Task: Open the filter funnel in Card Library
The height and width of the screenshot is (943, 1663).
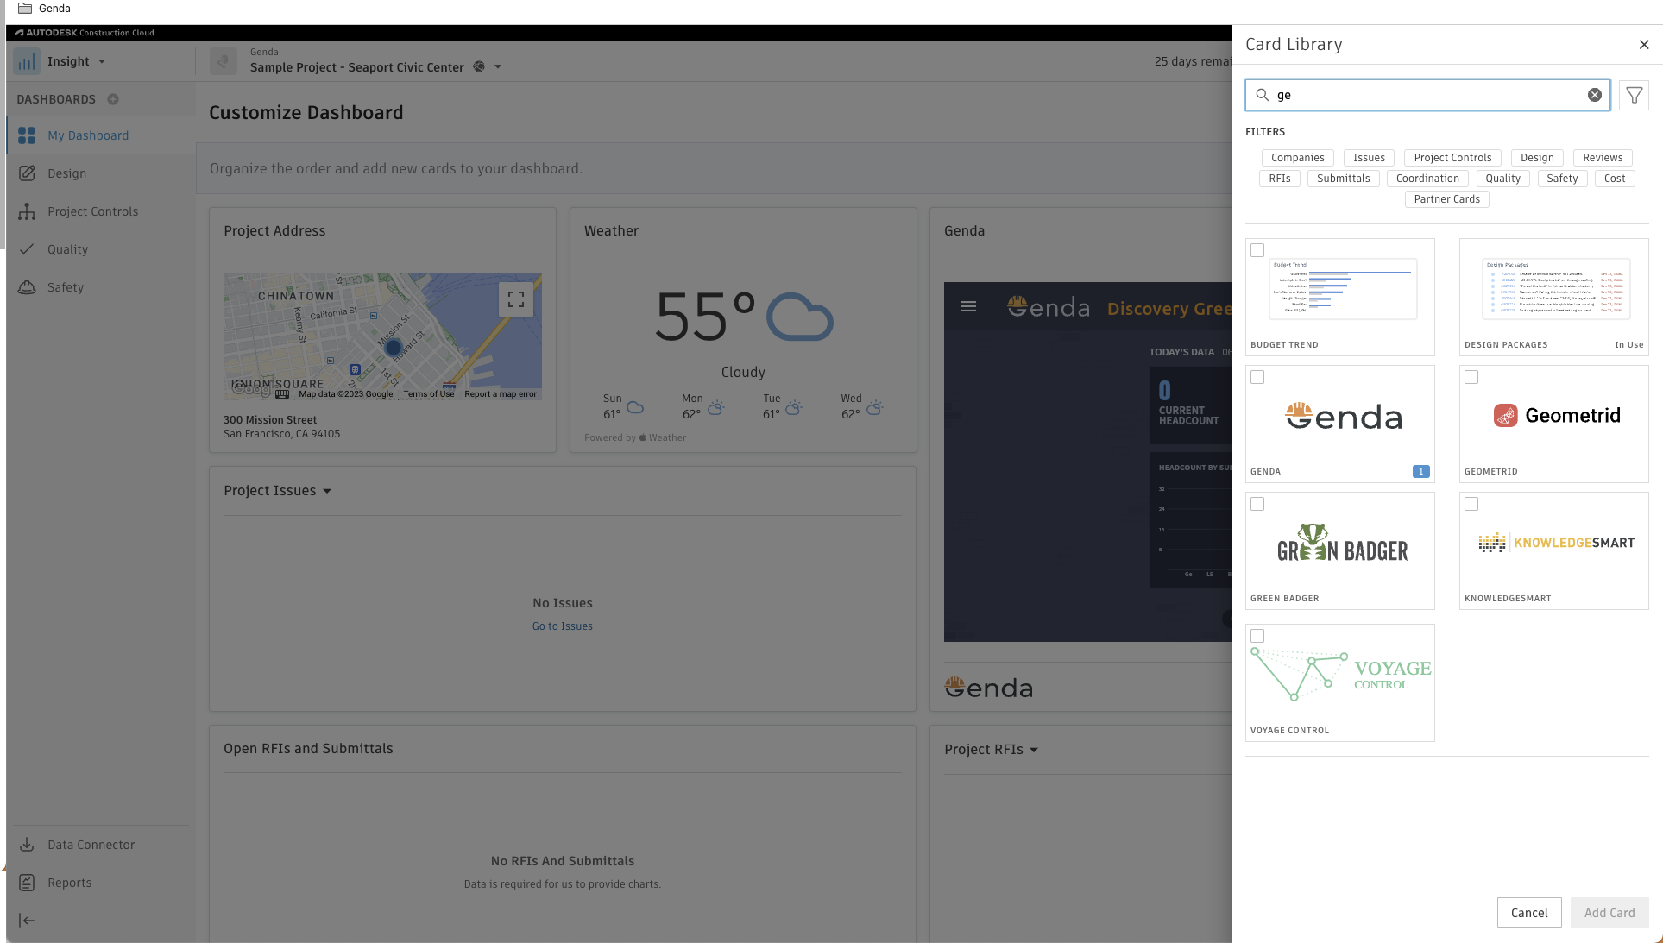Action: pyautogui.click(x=1635, y=95)
